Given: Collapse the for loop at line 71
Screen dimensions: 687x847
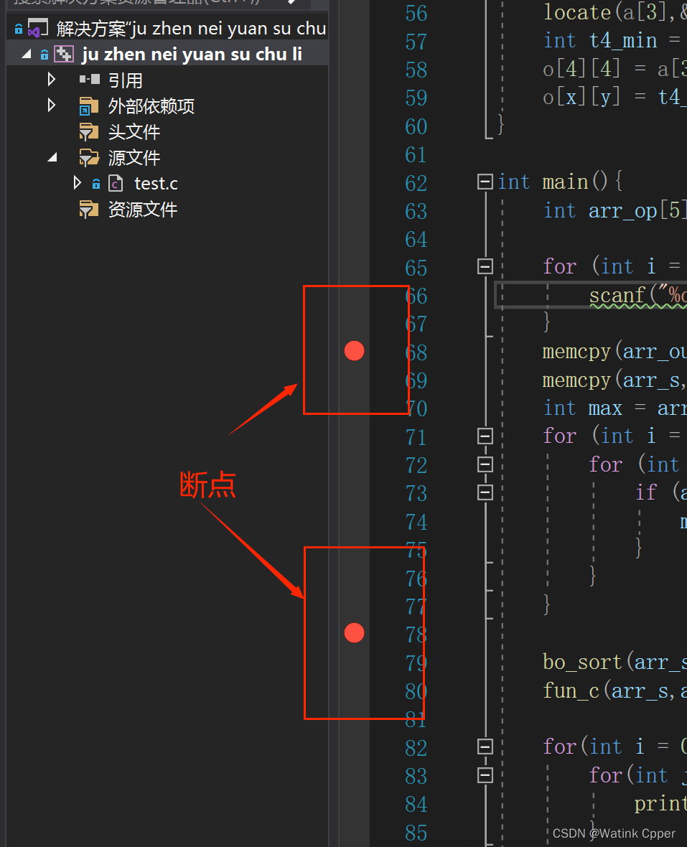Looking at the screenshot, I should [485, 436].
